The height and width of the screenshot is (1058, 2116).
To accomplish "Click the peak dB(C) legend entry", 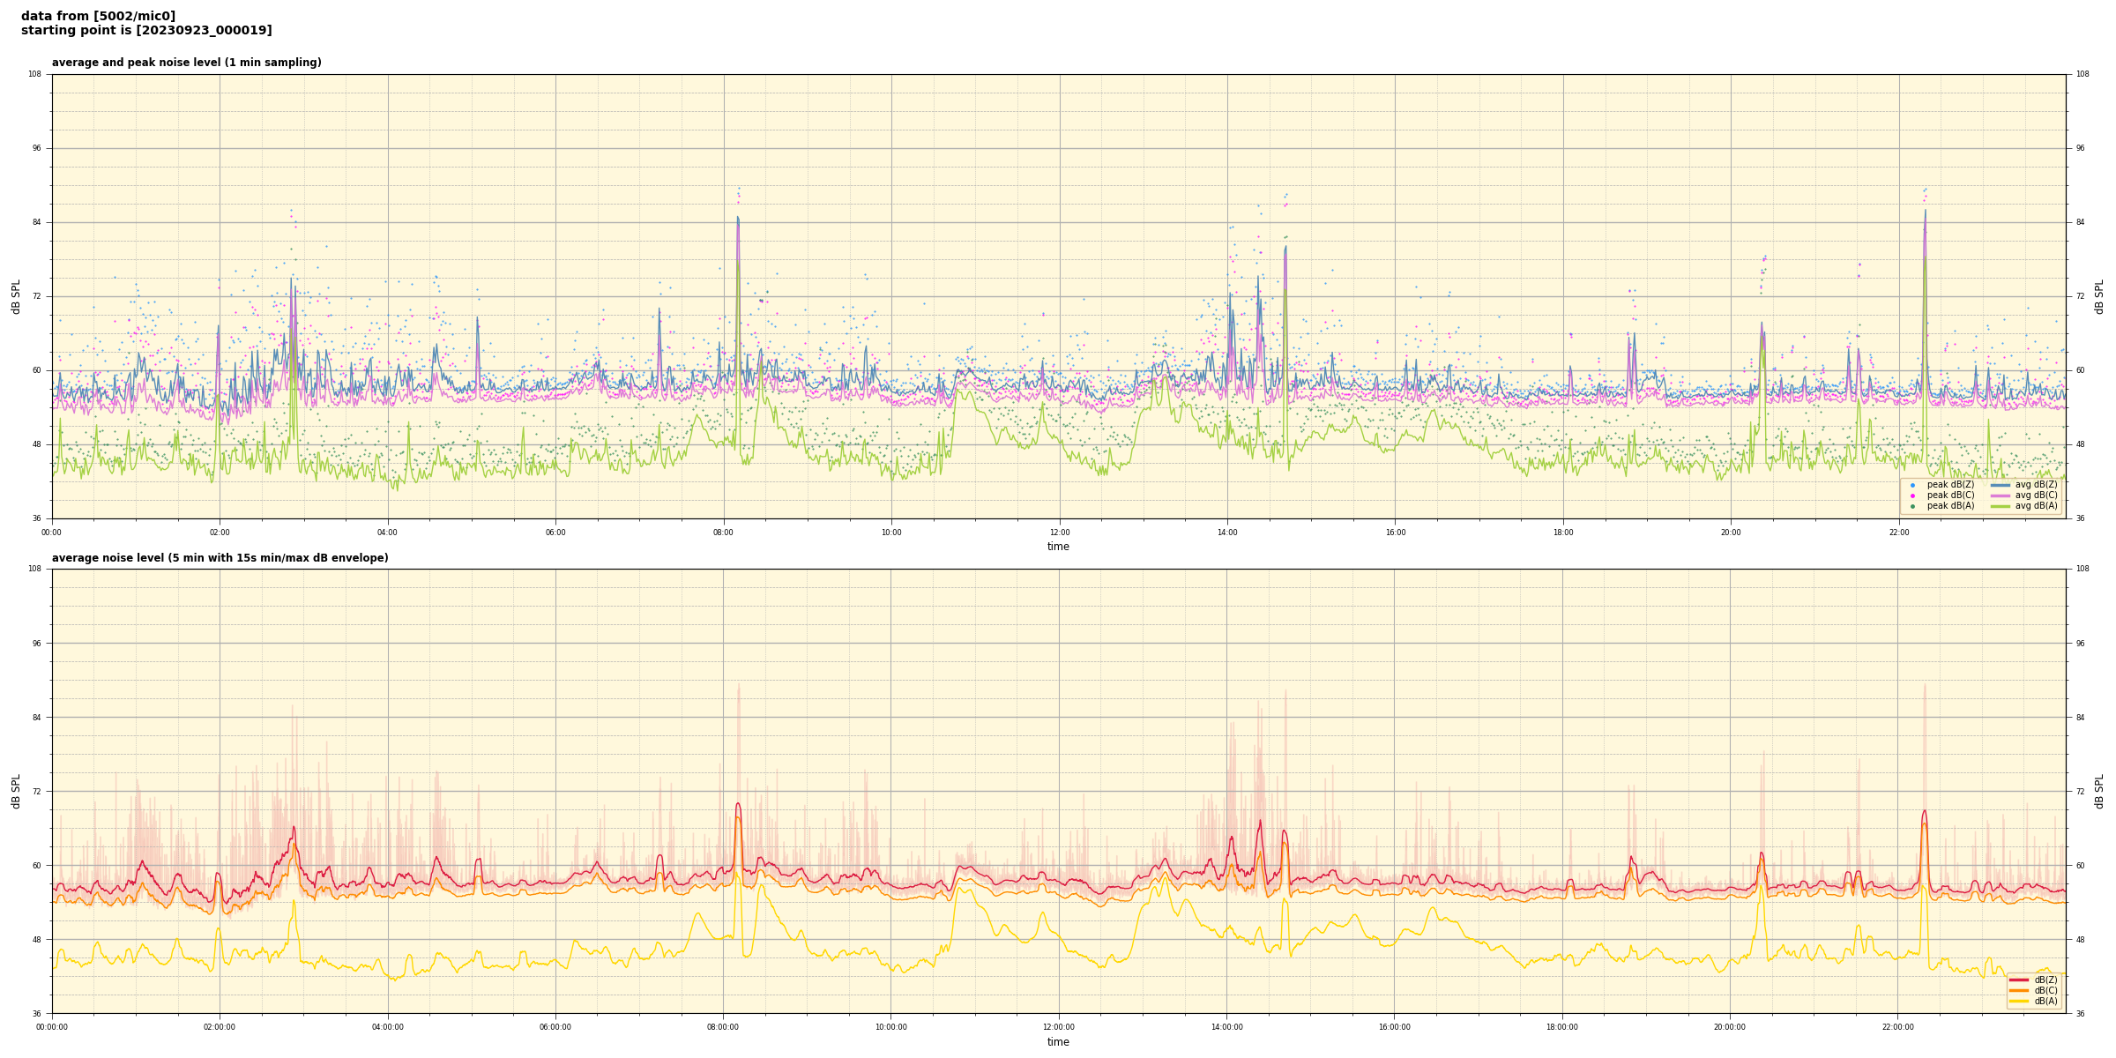I will [1950, 495].
